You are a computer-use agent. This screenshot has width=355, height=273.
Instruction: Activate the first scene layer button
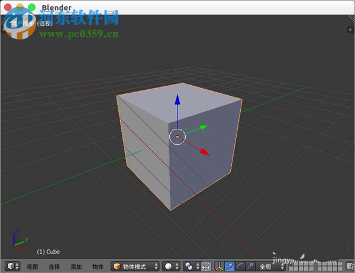click(291, 264)
